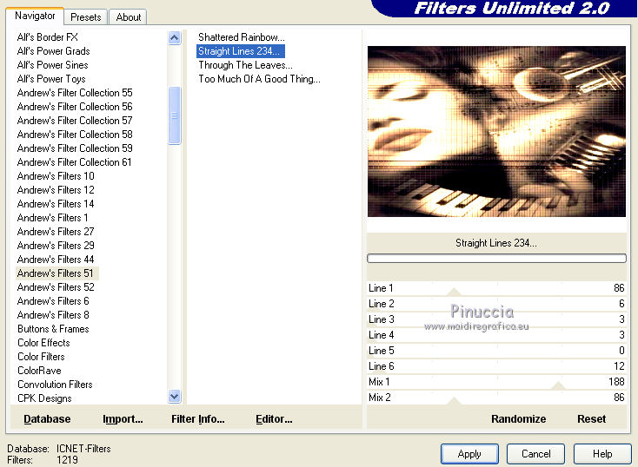The height and width of the screenshot is (467, 638).
Task: Select Too Much Of A Good Thing filter
Action: tap(259, 79)
